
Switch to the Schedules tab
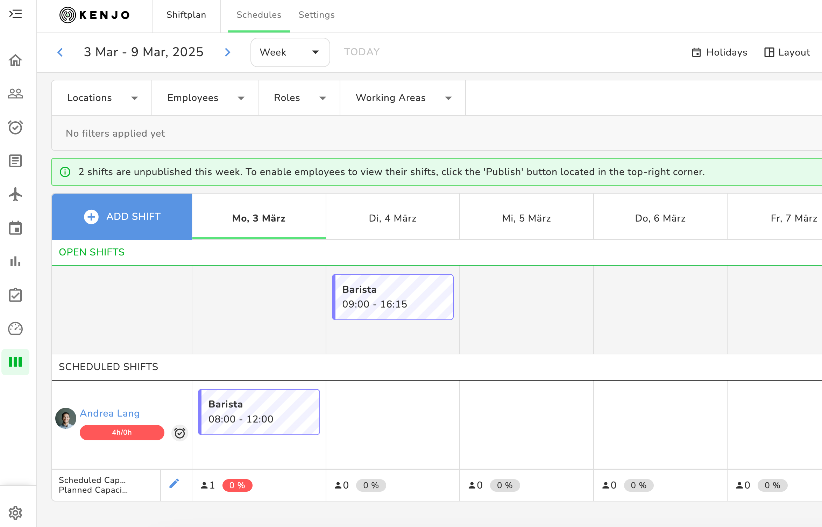(x=259, y=15)
